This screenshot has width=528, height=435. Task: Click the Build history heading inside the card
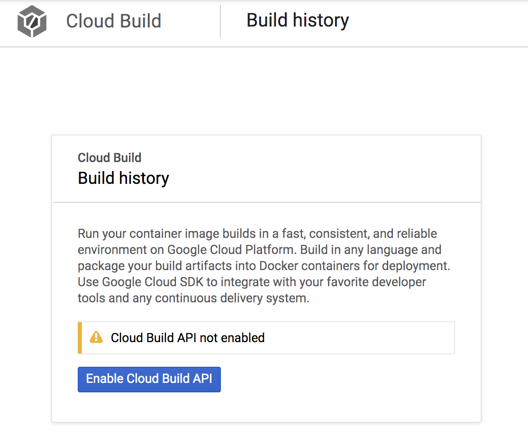(x=123, y=178)
